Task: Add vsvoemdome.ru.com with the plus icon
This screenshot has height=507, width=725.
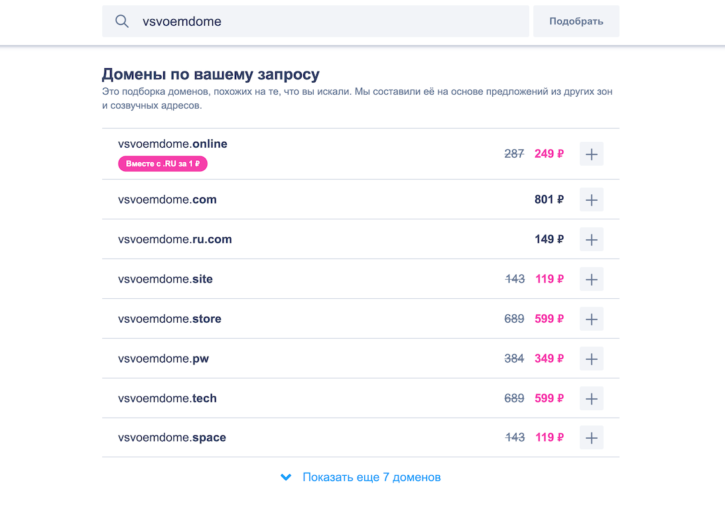Action: [x=591, y=239]
